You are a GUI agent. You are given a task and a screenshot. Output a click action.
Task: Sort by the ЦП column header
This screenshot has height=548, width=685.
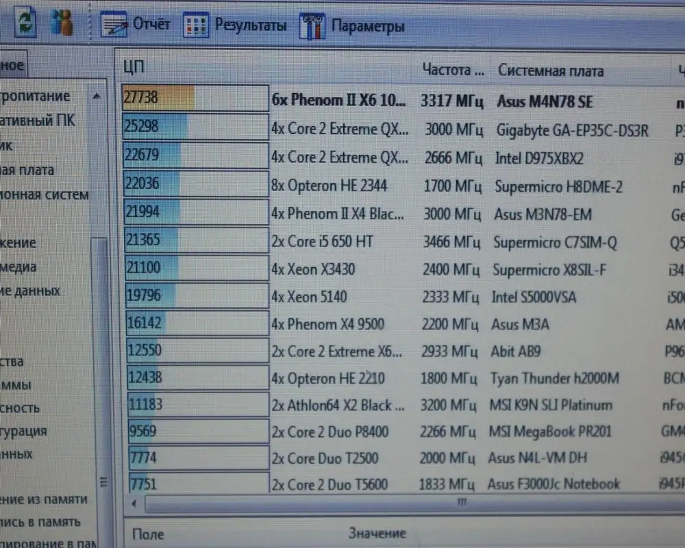[x=134, y=67]
